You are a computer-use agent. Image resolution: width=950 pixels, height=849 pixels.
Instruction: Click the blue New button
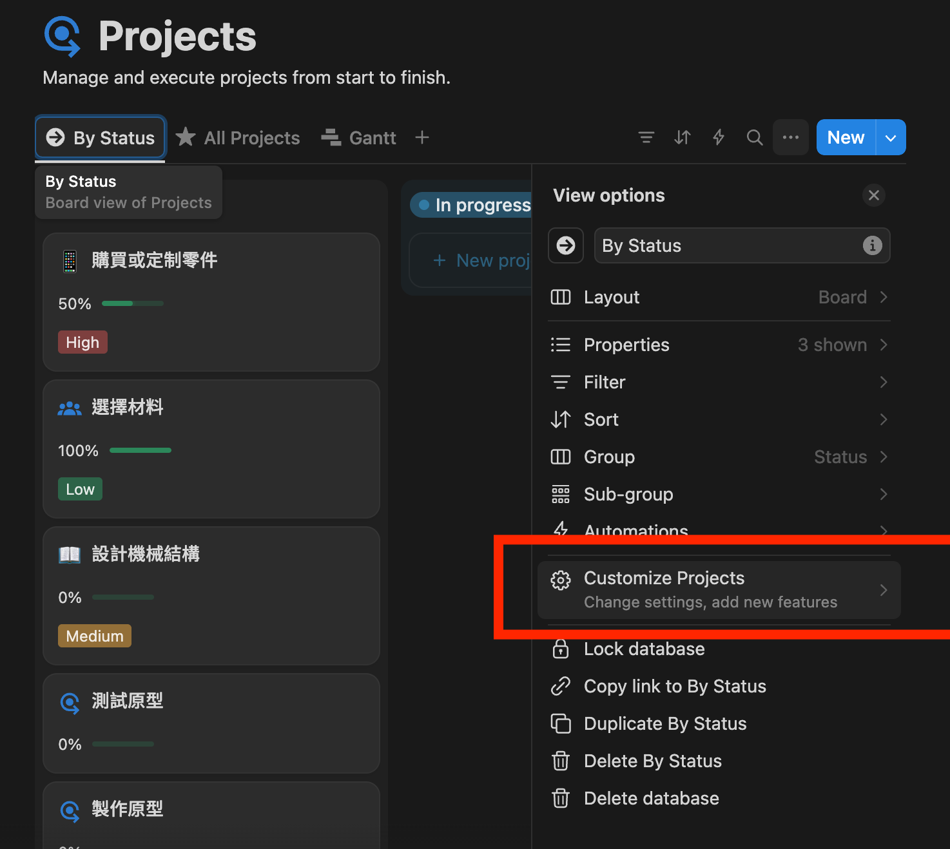(845, 138)
